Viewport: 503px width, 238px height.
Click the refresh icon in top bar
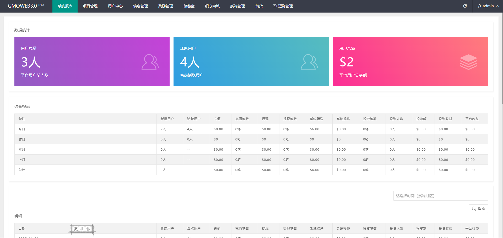[x=465, y=6]
